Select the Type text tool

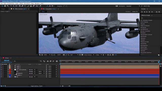tap(25, 6)
